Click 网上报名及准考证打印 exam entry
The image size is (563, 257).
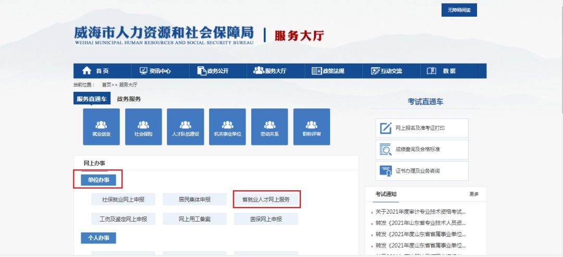tap(422, 128)
